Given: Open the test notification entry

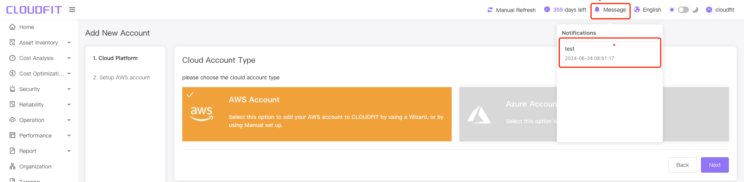Looking at the screenshot, I should point(610,53).
